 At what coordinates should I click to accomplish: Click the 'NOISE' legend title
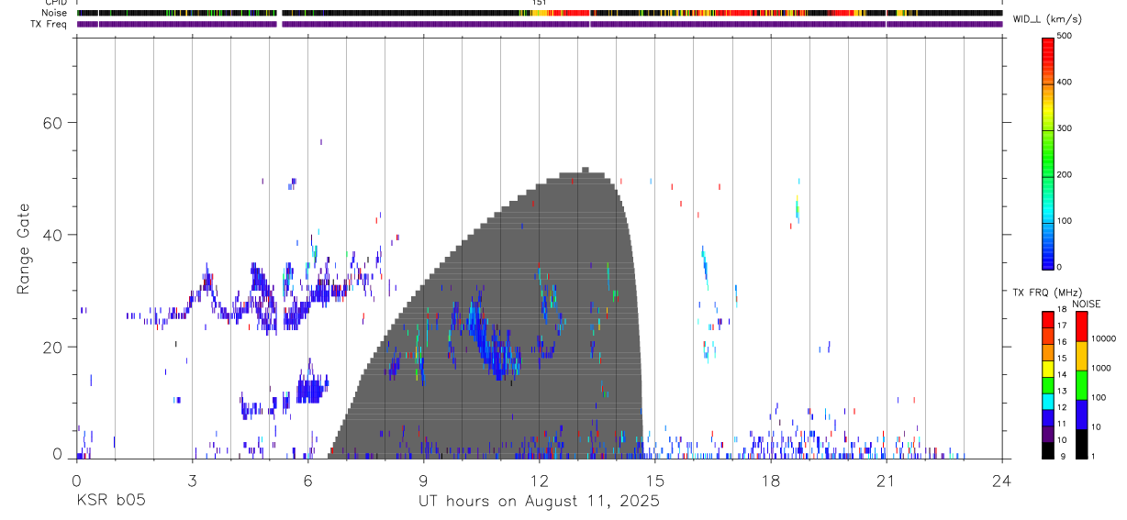tap(1086, 304)
